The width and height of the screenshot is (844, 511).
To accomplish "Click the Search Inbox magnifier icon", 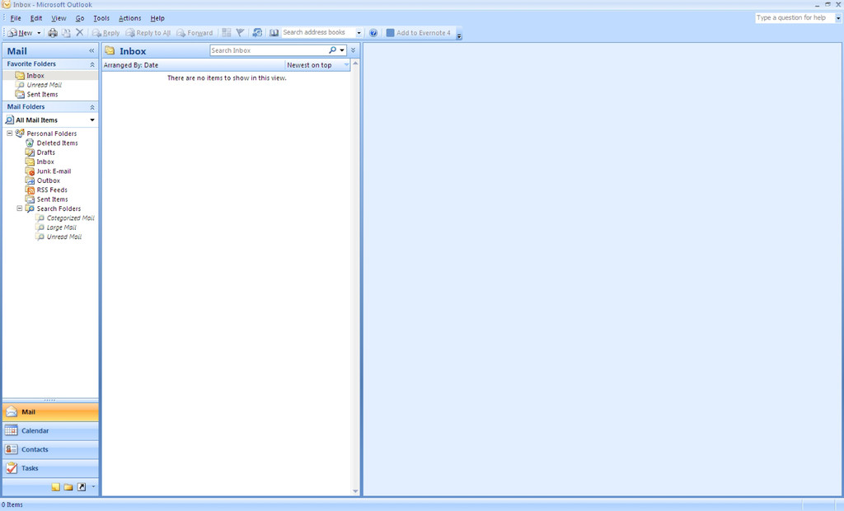I will pos(332,50).
